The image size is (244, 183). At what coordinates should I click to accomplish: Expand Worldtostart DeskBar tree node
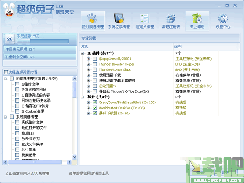pos(88,108)
